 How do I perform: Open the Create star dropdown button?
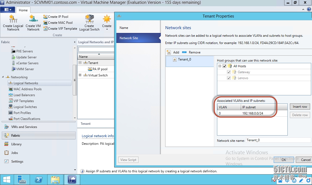click(107, 22)
